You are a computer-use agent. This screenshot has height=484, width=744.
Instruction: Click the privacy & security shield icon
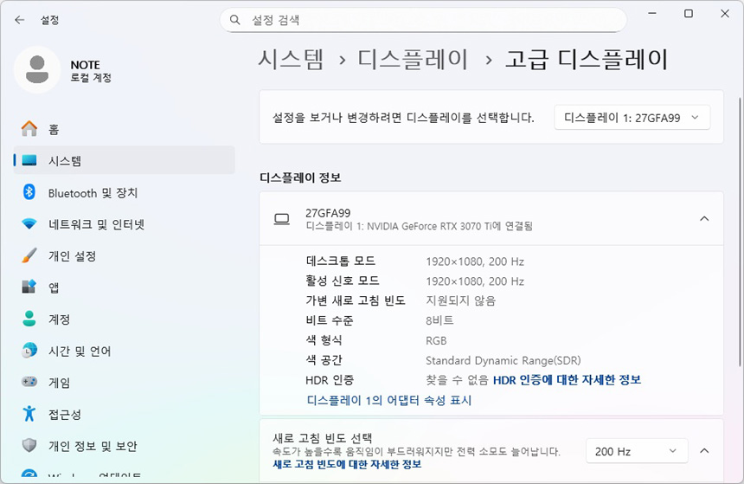(29, 446)
